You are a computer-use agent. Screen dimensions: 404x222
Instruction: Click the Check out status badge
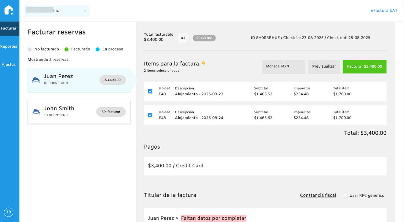click(204, 38)
